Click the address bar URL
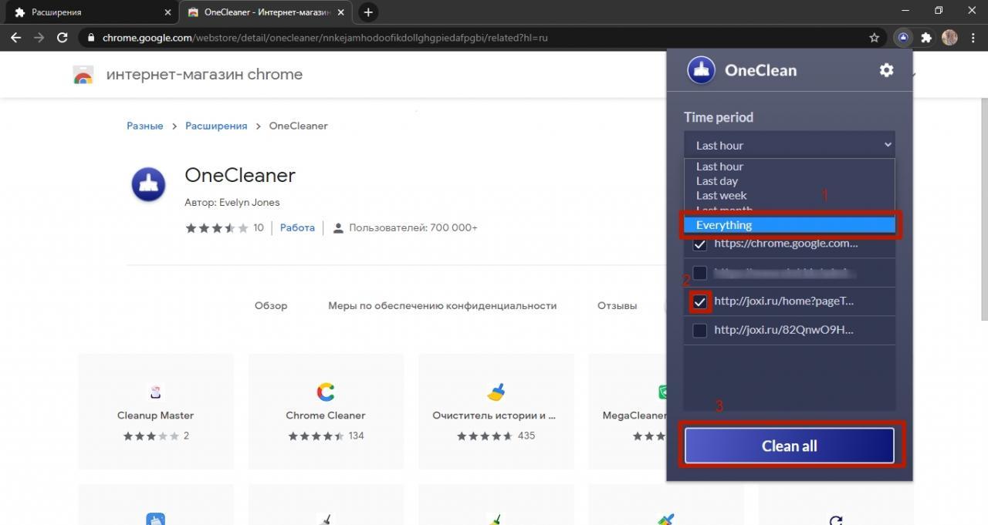The image size is (988, 525). pyautogui.click(x=325, y=37)
